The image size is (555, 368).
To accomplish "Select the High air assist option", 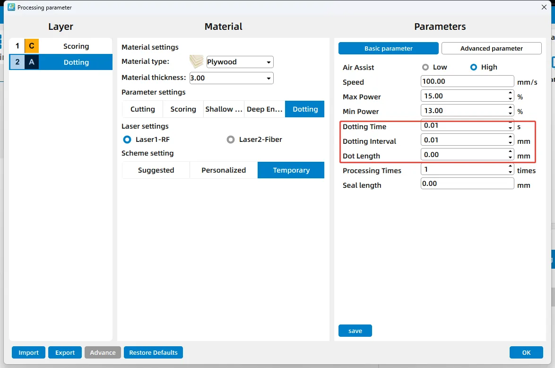I will click(x=474, y=67).
